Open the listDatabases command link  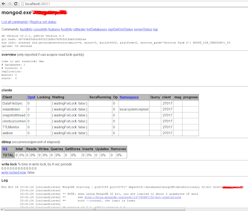(96, 29)
